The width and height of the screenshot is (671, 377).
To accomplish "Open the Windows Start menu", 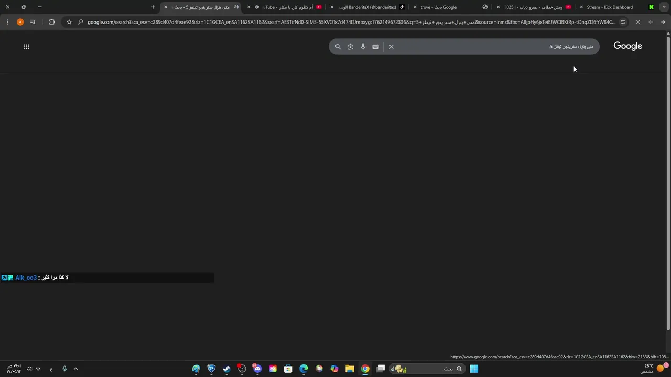I will (x=474, y=369).
